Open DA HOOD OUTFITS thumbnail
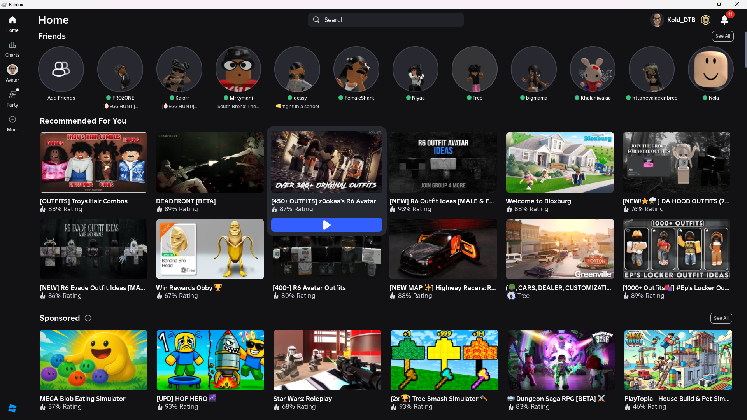Screen dimensions: 747x420 (677, 162)
